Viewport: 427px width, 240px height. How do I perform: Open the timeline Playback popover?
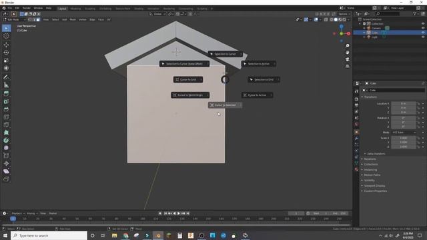coord(18,213)
